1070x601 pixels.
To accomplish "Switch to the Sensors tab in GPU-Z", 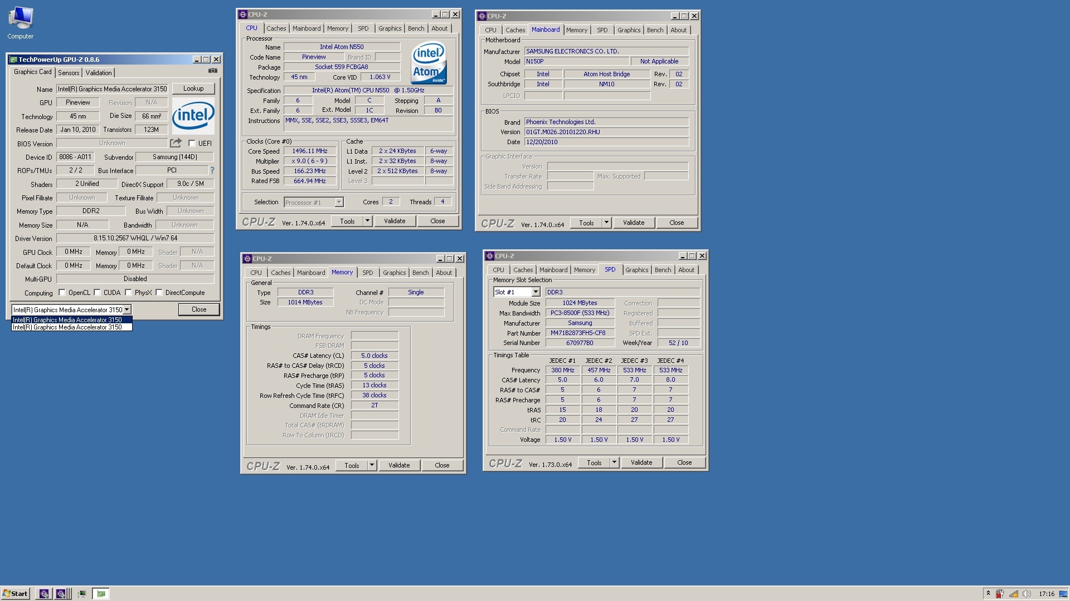I will point(69,73).
